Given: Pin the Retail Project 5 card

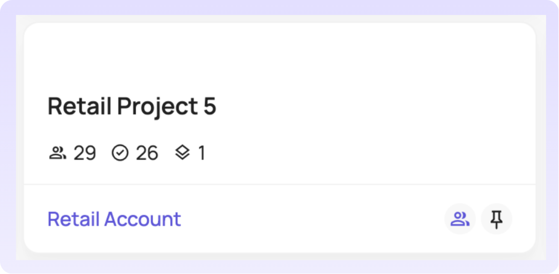Looking at the screenshot, I should pyautogui.click(x=496, y=219).
